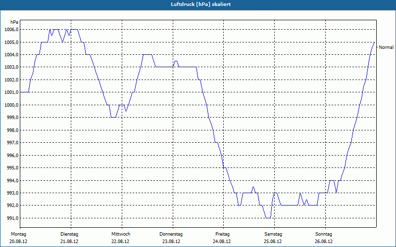Image resolution: width=396 pixels, height=247 pixels.
Task: Click the y-axis value 995,0
Action: (12, 168)
